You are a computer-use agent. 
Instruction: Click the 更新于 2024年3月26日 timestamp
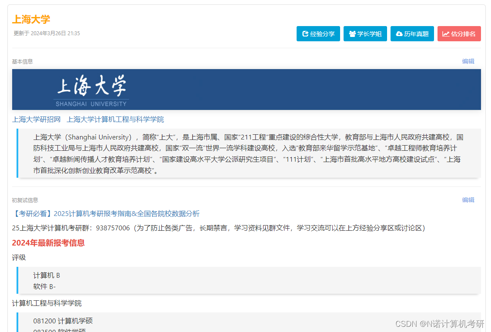click(47, 33)
